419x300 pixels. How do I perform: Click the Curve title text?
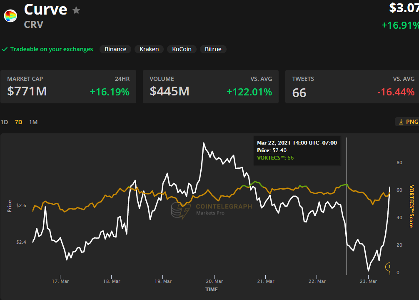(46, 10)
